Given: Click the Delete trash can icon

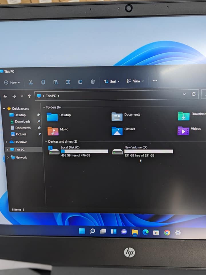Looking at the screenshot, I should 93,82.
